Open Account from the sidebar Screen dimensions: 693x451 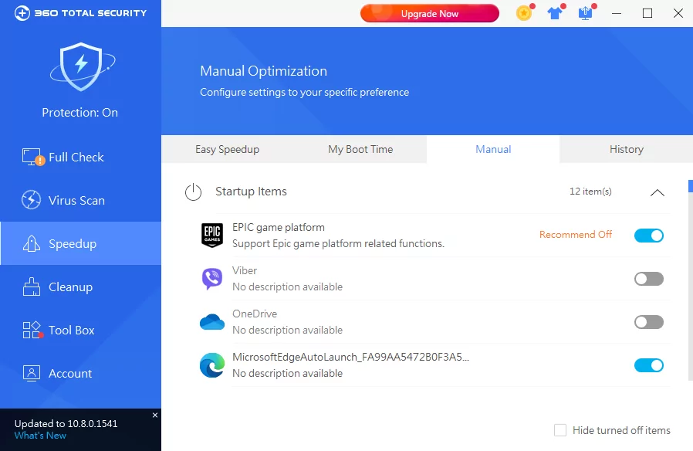(80, 374)
